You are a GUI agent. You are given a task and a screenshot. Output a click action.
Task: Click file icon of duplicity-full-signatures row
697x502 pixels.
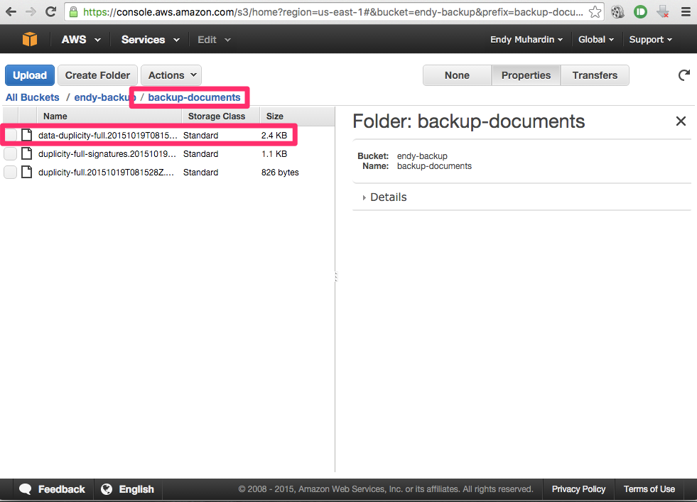point(27,153)
